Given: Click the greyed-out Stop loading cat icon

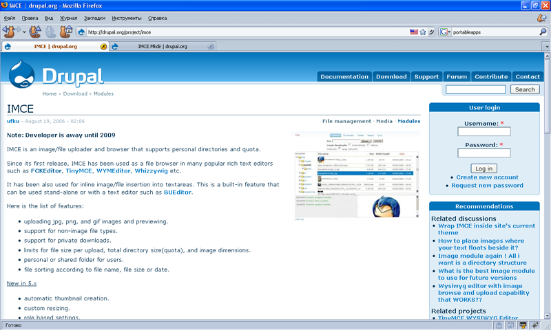Looking at the screenshot, I should (x=50, y=32).
